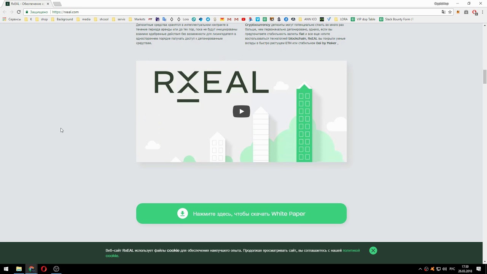
Task: Open the VIP dop Table bookmark
Action: (x=363, y=19)
